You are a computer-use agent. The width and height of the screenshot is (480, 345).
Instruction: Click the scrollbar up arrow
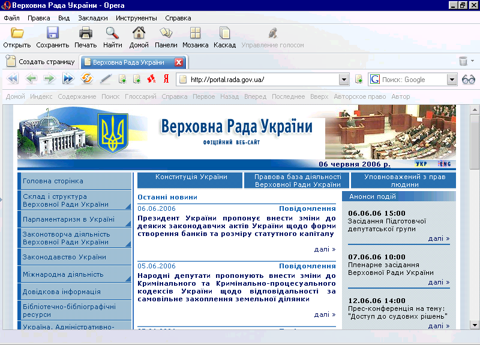pyautogui.click(x=475, y=110)
